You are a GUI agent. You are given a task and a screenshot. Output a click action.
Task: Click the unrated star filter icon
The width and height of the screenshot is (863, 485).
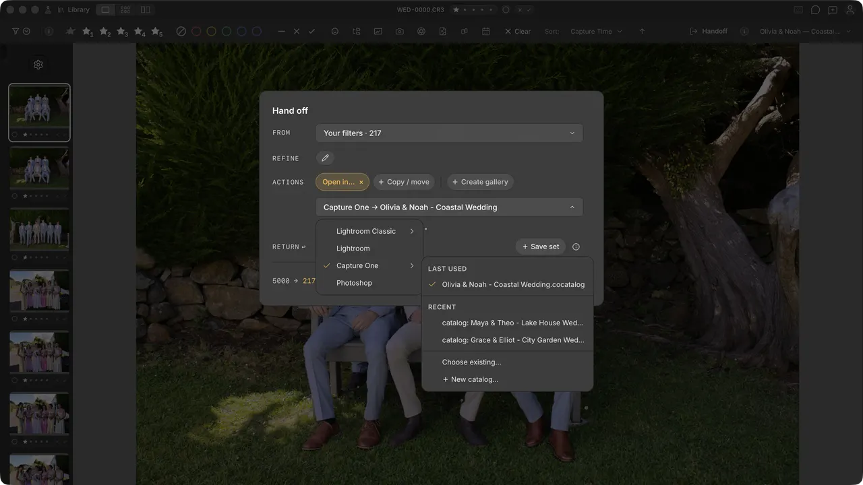(x=70, y=31)
